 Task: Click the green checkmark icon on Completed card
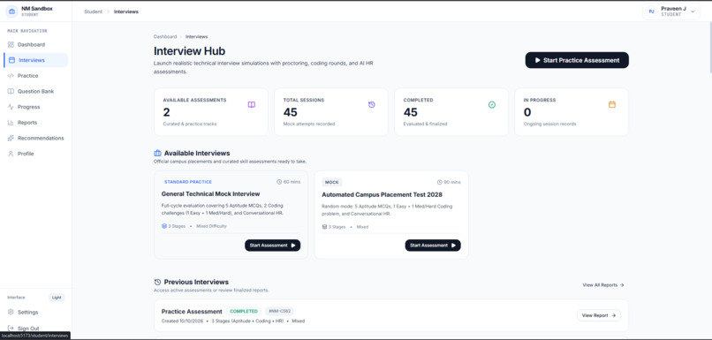pyautogui.click(x=492, y=104)
